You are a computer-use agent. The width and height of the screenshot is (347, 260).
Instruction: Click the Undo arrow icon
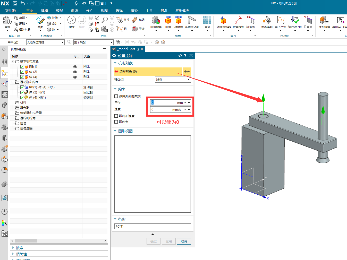pyautogui.click(x=23, y=3)
